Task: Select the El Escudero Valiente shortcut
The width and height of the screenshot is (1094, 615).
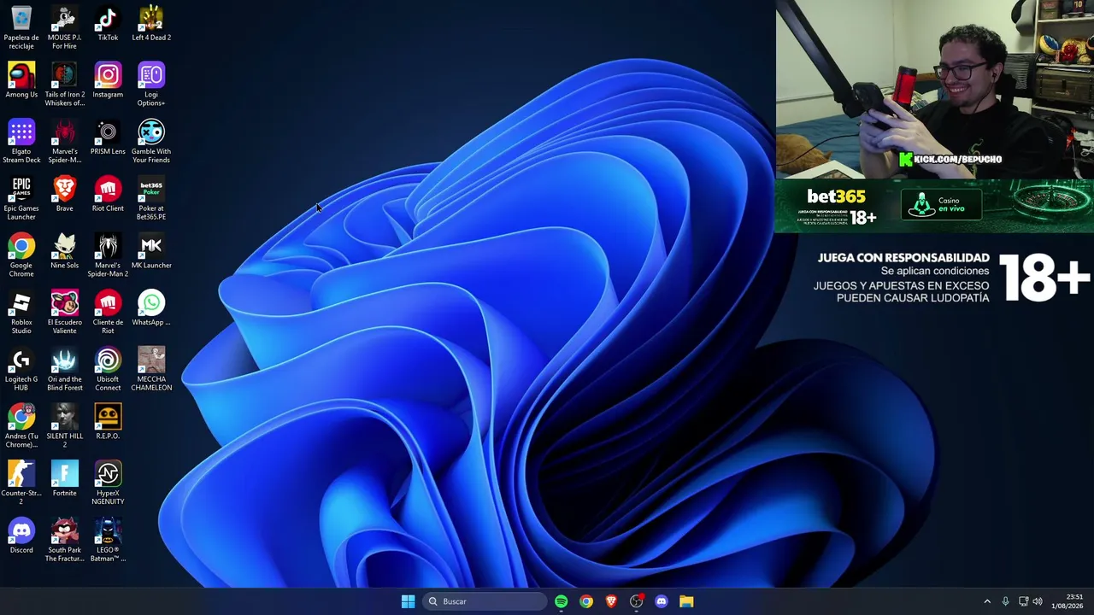Action: click(64, 313)
